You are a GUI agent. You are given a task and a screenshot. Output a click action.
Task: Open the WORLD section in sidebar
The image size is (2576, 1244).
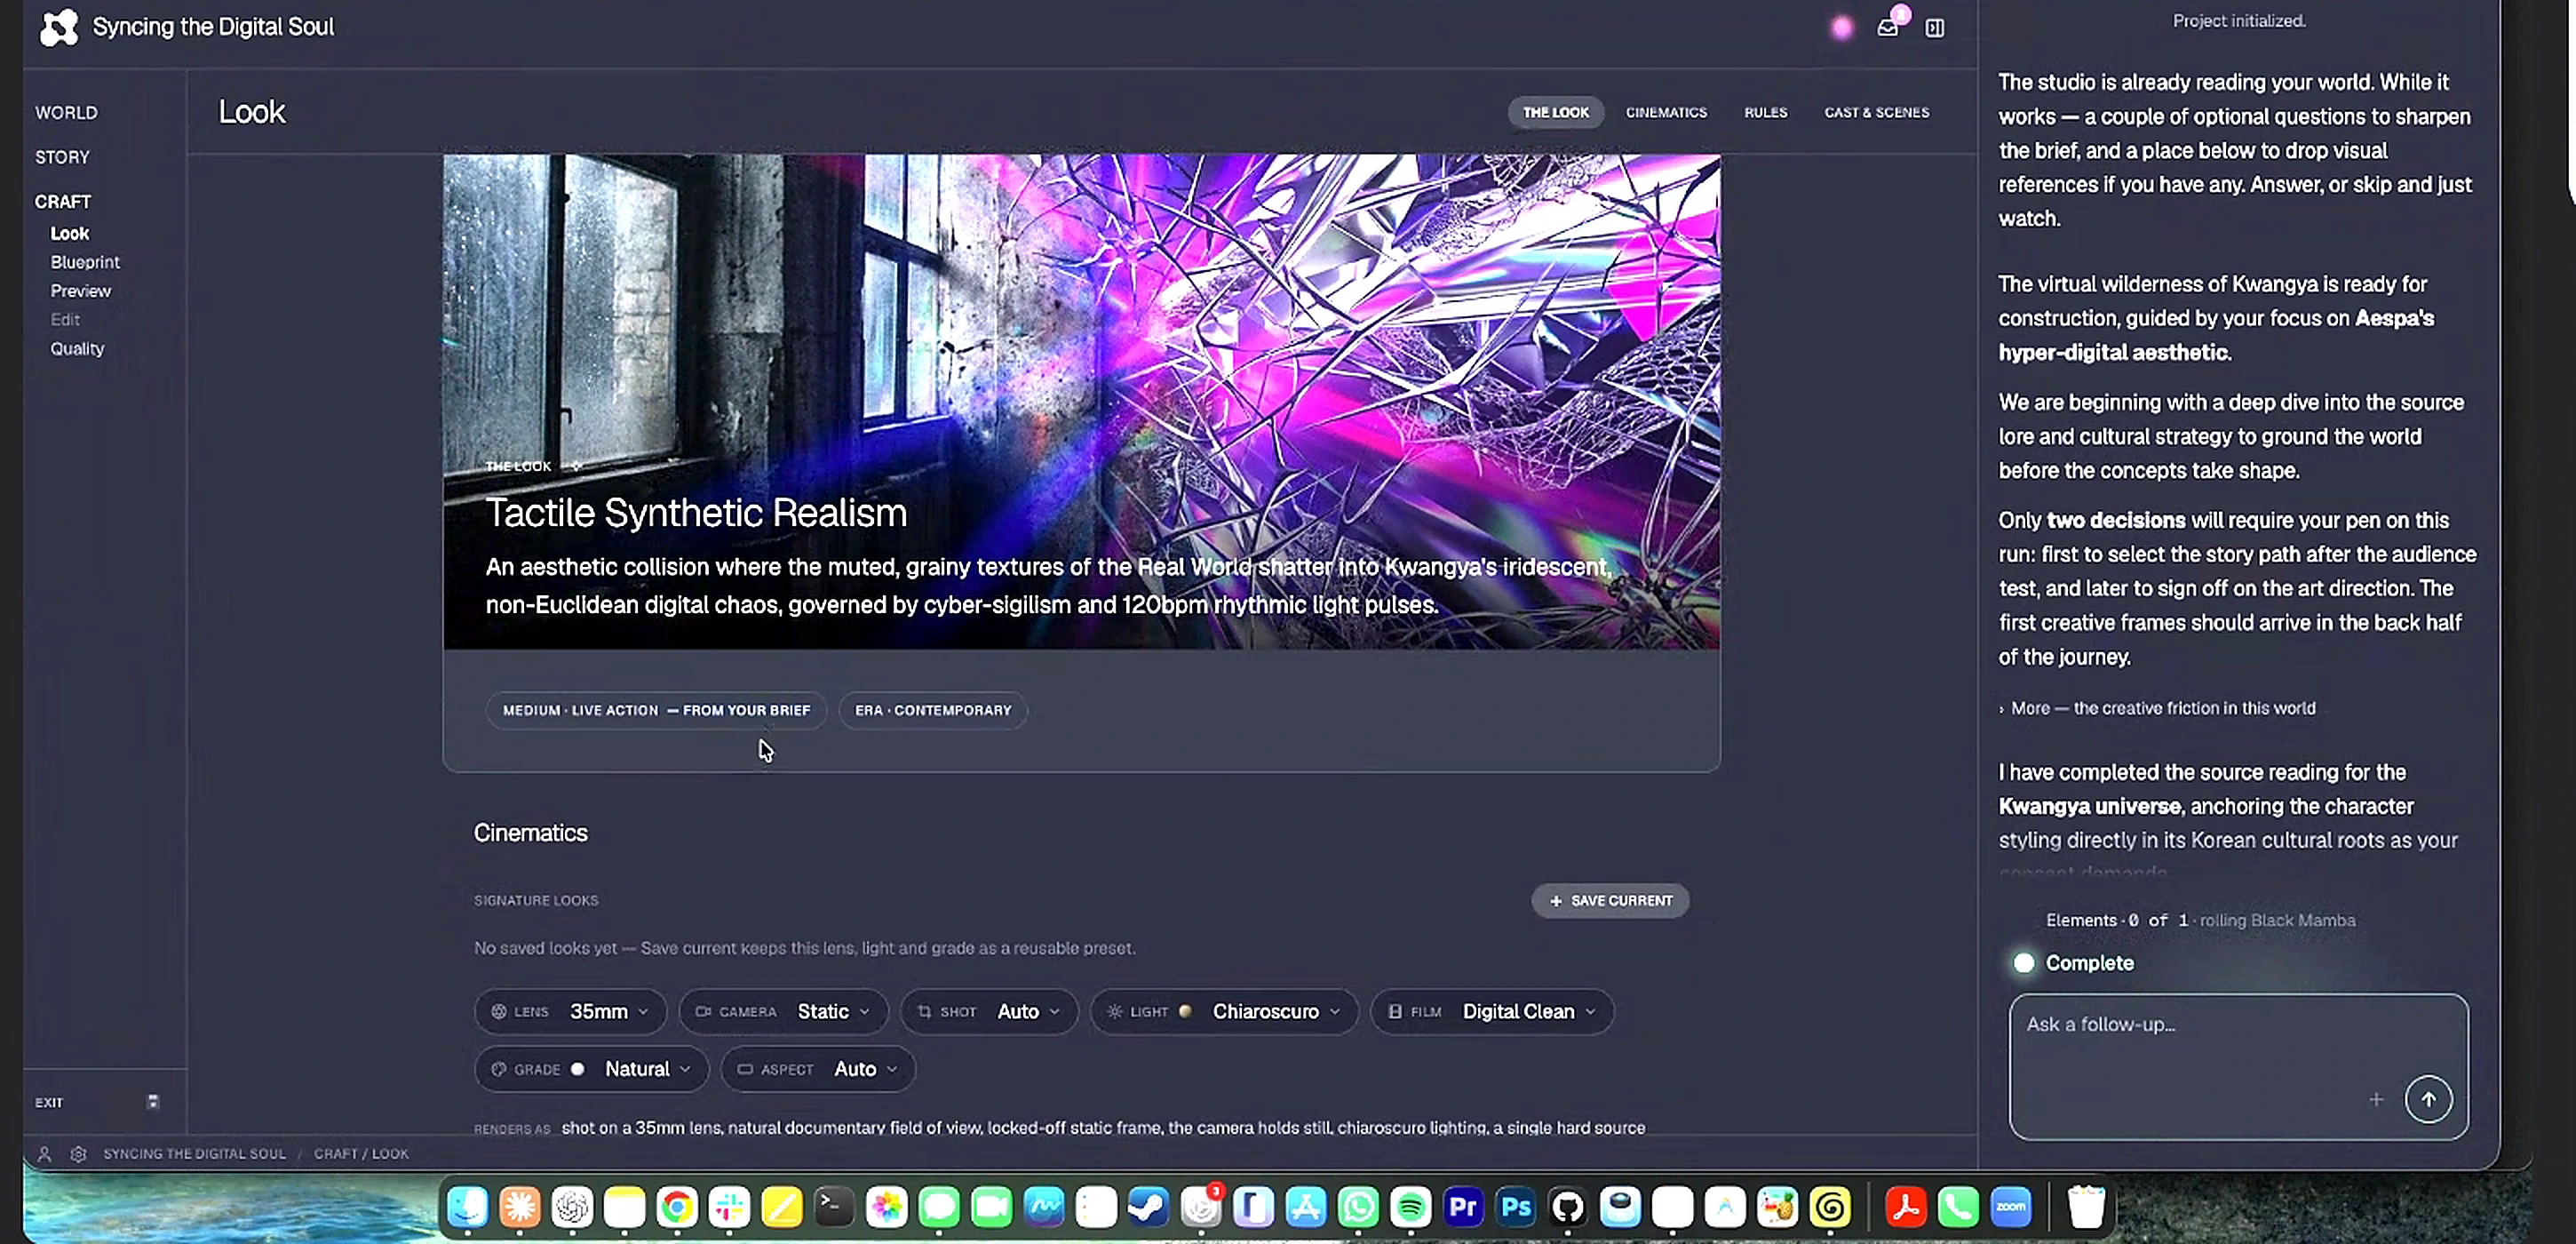tap(66, 113)
